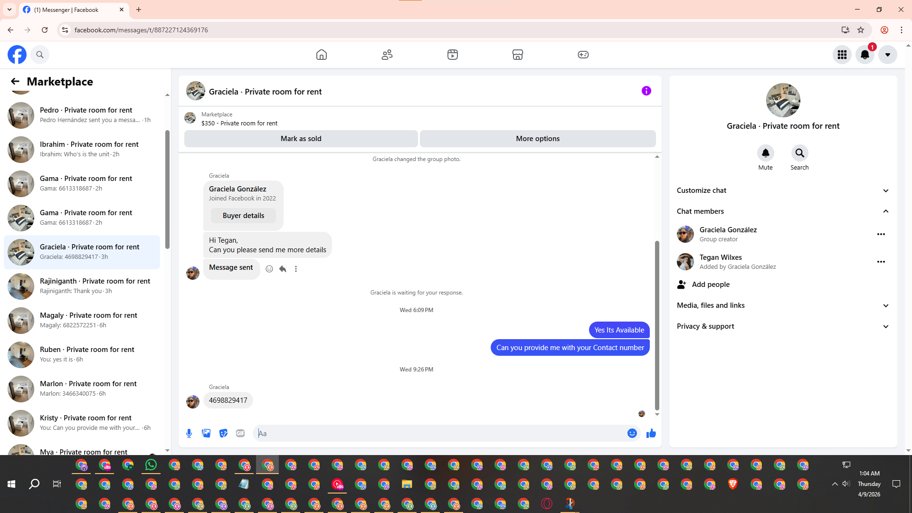Open the attach photo icon in composer

pyautogui.click(x=206, y=433)
